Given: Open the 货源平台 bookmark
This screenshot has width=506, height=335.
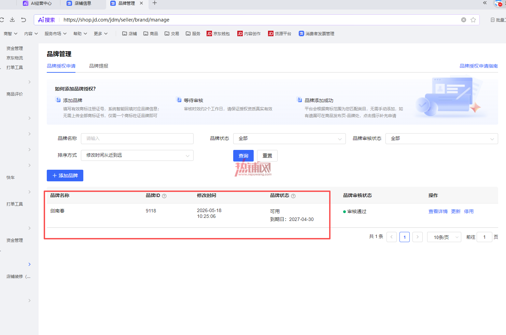Looking at the screenshot, I should tap(280, 33).
